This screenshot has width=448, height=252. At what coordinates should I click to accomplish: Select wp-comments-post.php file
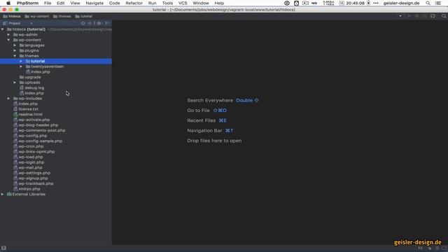coord(42,131)
